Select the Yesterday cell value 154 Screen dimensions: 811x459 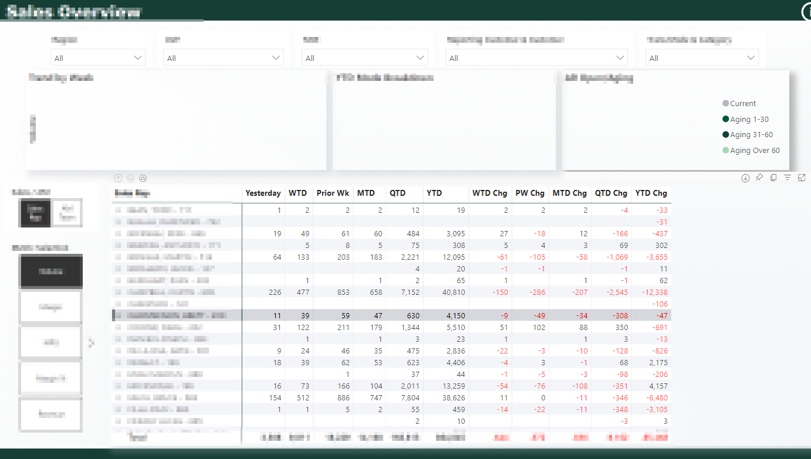click(274, 397)
